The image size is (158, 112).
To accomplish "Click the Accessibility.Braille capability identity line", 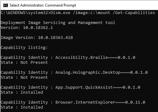I will 68,58.
